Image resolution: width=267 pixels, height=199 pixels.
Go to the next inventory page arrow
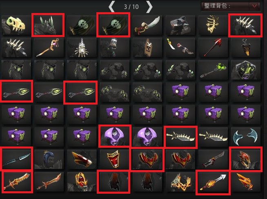point(149,7)
